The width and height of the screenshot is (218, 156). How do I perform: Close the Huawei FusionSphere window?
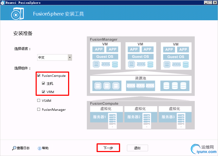(x=215, y=3)
